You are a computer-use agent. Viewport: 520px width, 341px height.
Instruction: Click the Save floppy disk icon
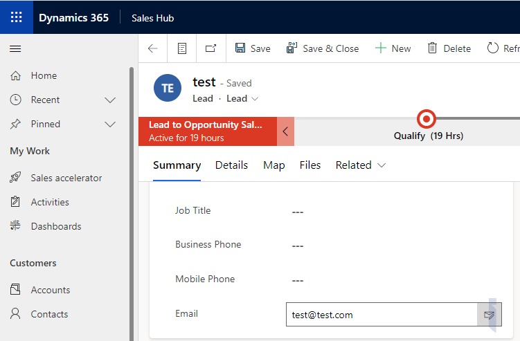click(240, 48)
